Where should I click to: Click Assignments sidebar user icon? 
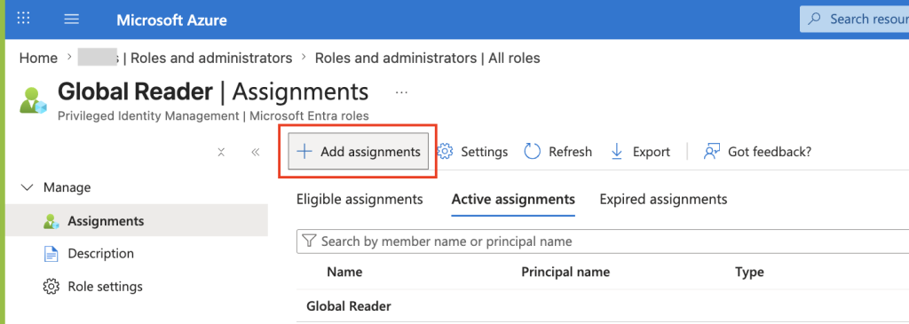(x=51, y=221)
